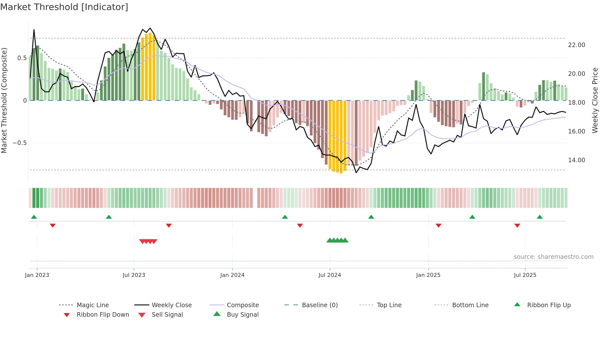Screen dimensions: 602x338
Task: Click the 0.5 composite axis label
Action: 22,58
